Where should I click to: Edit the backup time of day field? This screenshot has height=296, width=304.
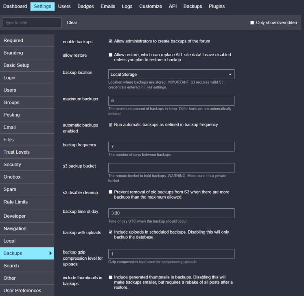click(171, 213)
